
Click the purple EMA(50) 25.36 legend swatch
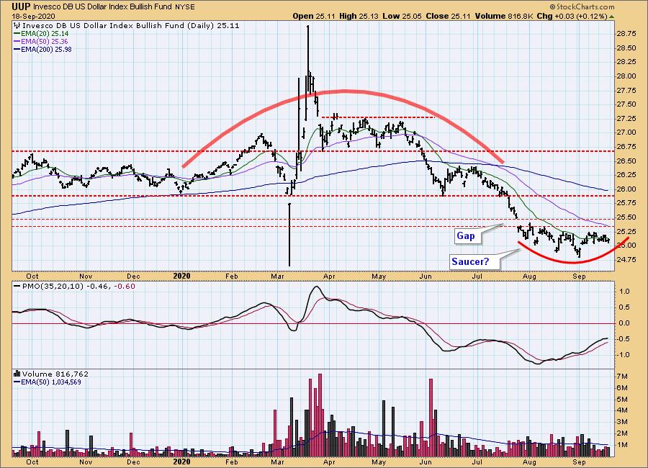point(17,41)
